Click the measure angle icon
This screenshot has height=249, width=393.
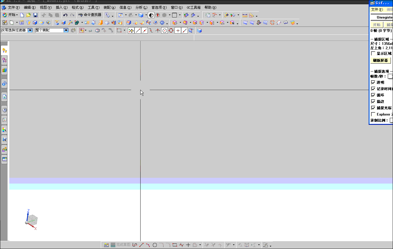tap(252, 15)
